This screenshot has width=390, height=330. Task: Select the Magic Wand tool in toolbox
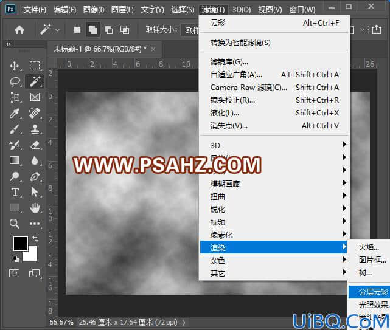pyautogui.click(x=35, y=81)
